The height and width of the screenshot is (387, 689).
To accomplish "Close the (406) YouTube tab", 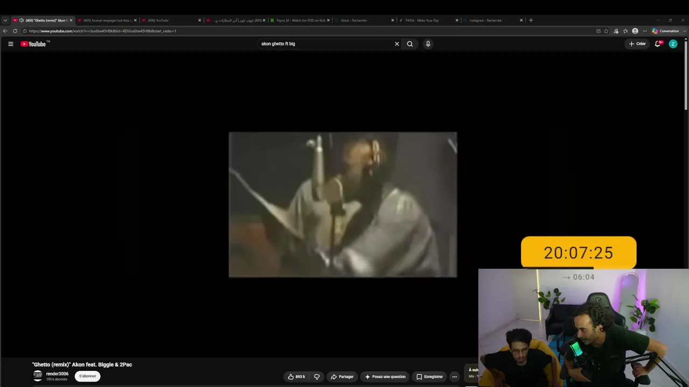I will [x=199, y=20].
